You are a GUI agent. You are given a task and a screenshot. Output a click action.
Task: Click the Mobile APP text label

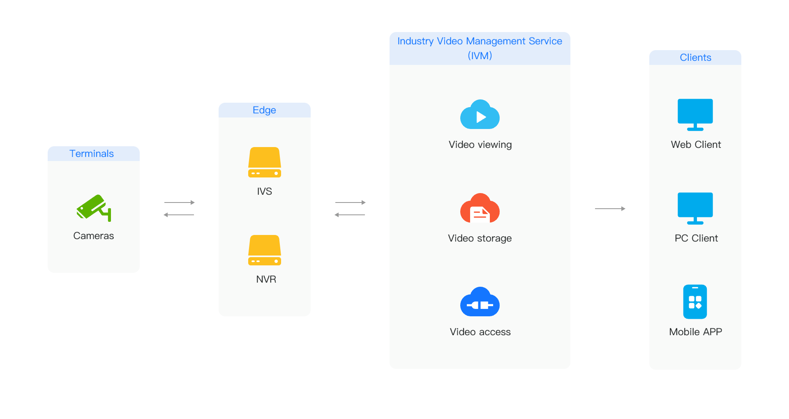pos(695,332)
